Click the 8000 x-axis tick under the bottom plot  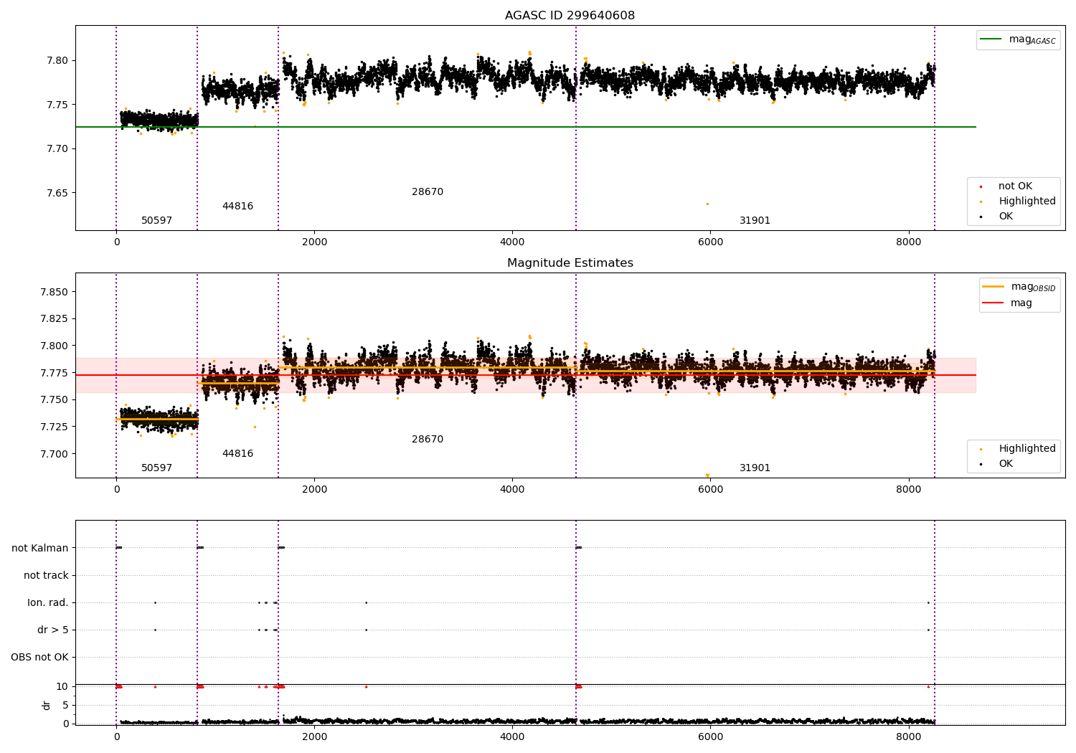pos(909,737)
